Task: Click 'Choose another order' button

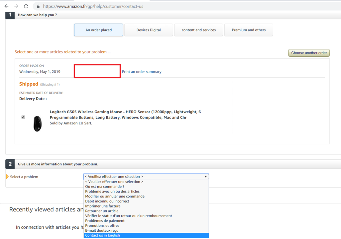Action: 309,53
